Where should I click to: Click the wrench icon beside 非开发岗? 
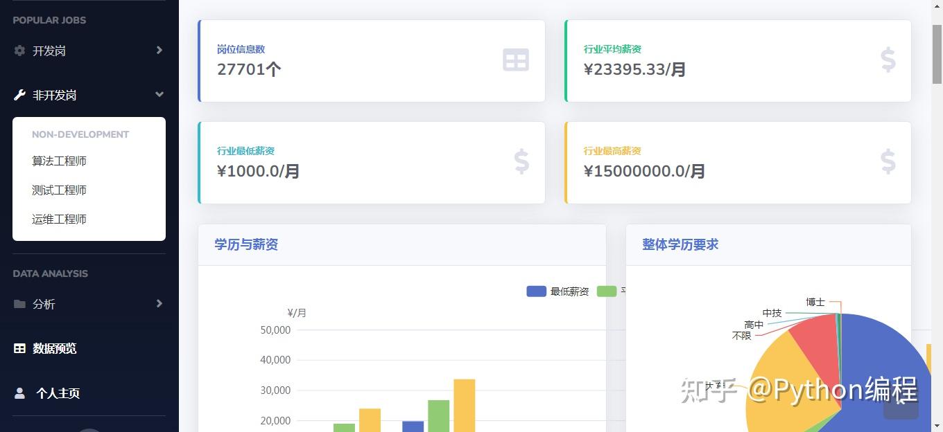pos(19,95)
